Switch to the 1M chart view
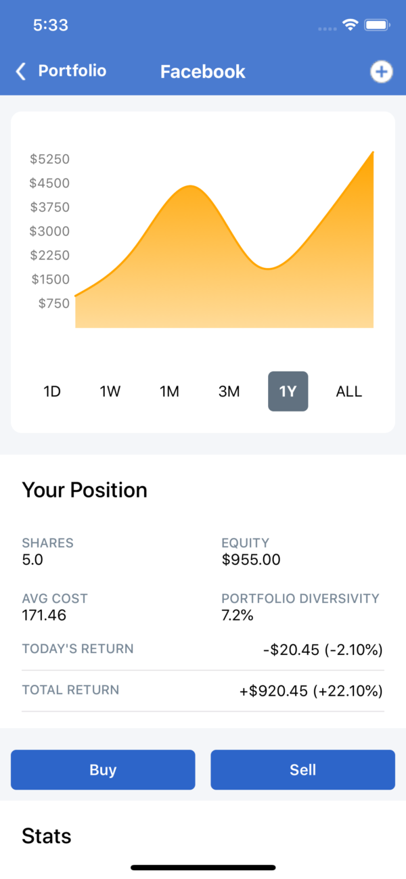The image size is (406, 879). tap(169, 391)
